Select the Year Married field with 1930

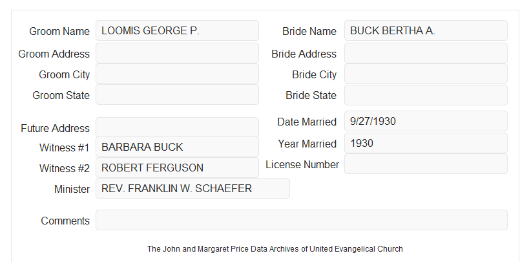(426, 143)
